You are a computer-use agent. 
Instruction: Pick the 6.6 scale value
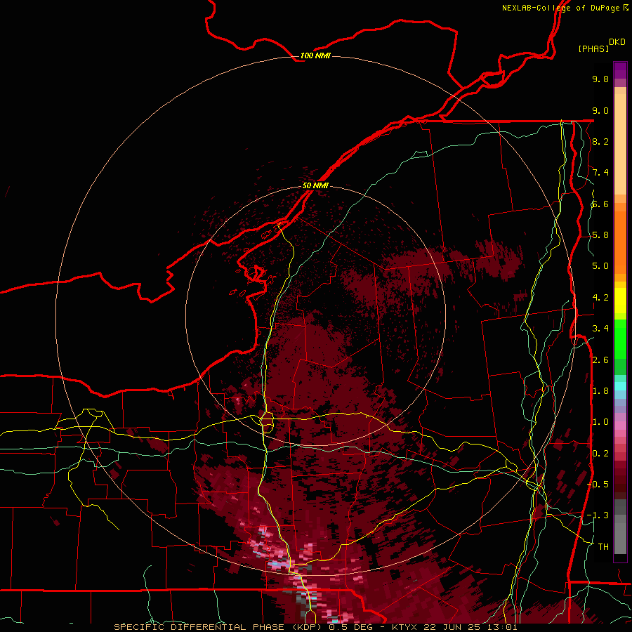[x=600, y=204]
